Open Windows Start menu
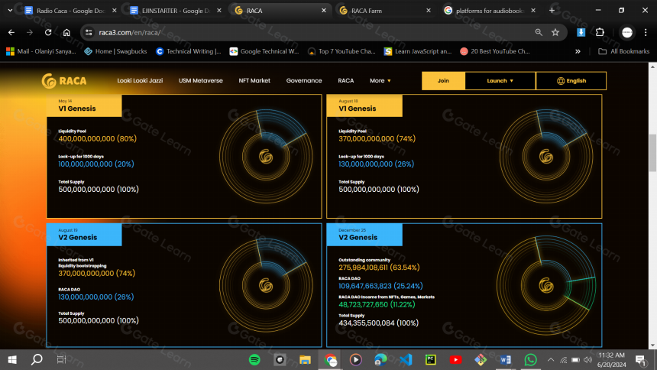 coord(12,359)
